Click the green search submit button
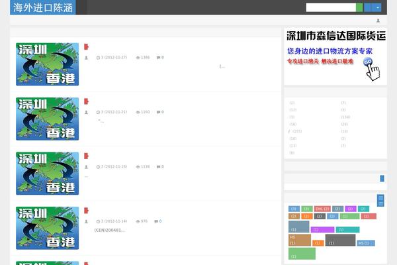This screenshot has width=397, height=265. 359,7
